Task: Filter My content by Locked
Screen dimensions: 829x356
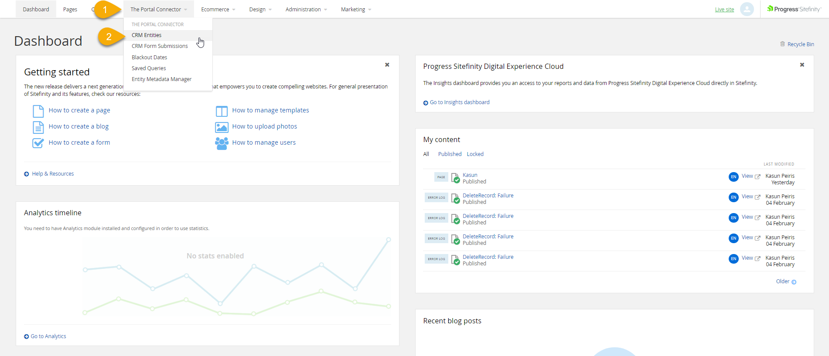Action: point(475,154)
